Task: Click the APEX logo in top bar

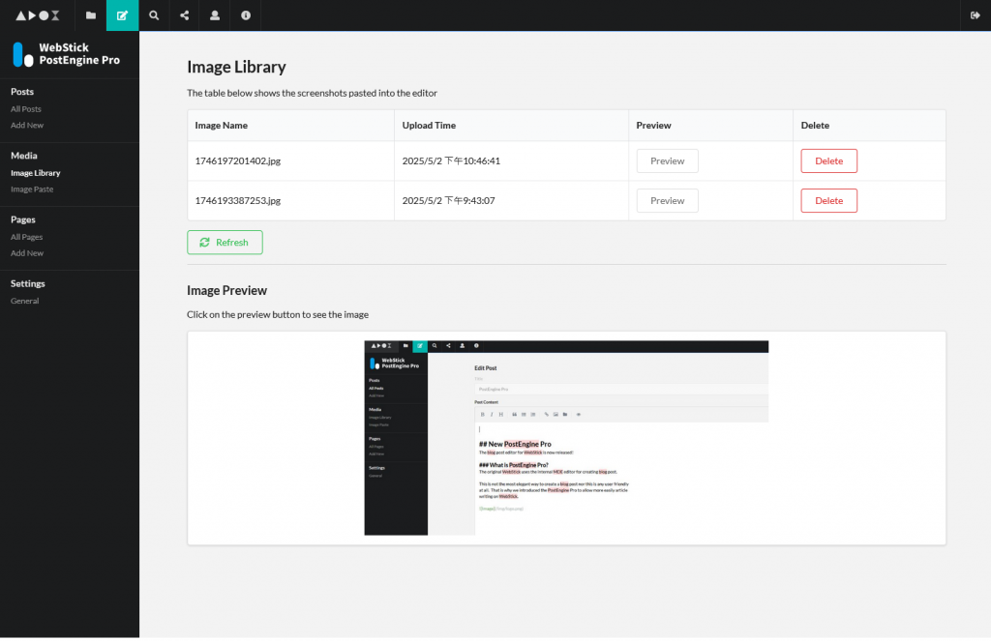Action: pos(38,15)
